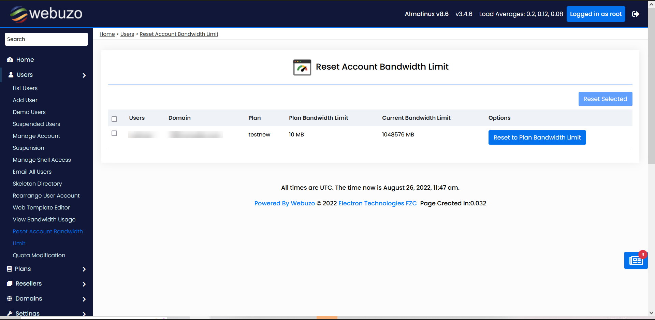Screen dimensions: 655x320
Task: Click the Domains globe icon in sidebar
Action: pos(10,299)
